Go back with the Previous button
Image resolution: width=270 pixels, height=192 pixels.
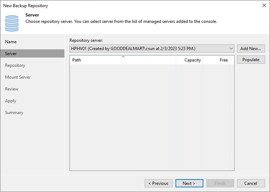point(158,183)
